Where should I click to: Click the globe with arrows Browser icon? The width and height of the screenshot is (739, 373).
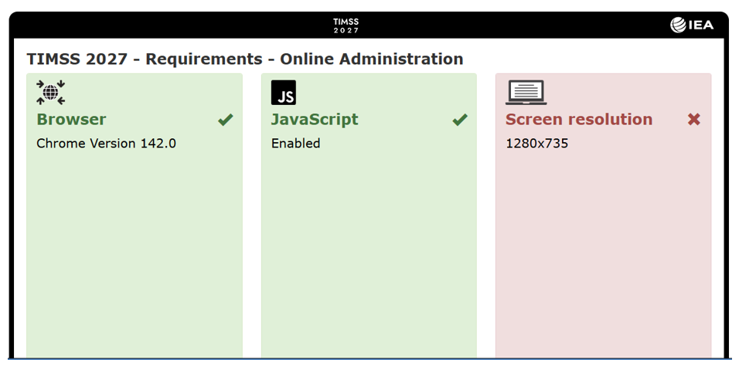tap(51, 93)
